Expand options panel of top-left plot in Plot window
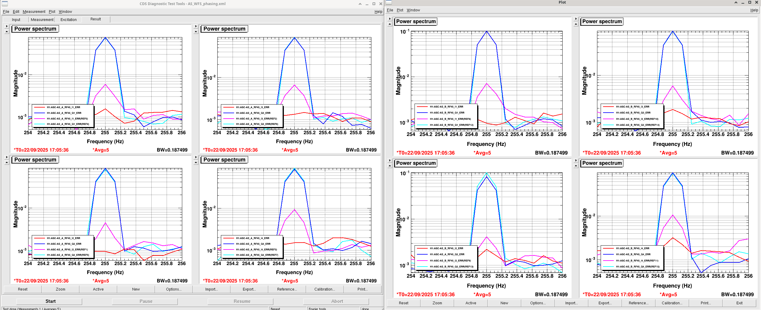This screenshot has width=761, height=310. 390,19
